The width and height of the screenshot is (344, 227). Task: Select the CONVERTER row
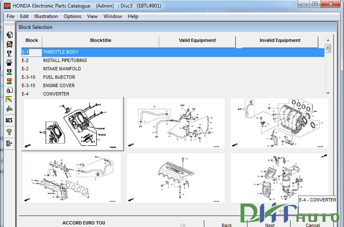click(173, 94)
